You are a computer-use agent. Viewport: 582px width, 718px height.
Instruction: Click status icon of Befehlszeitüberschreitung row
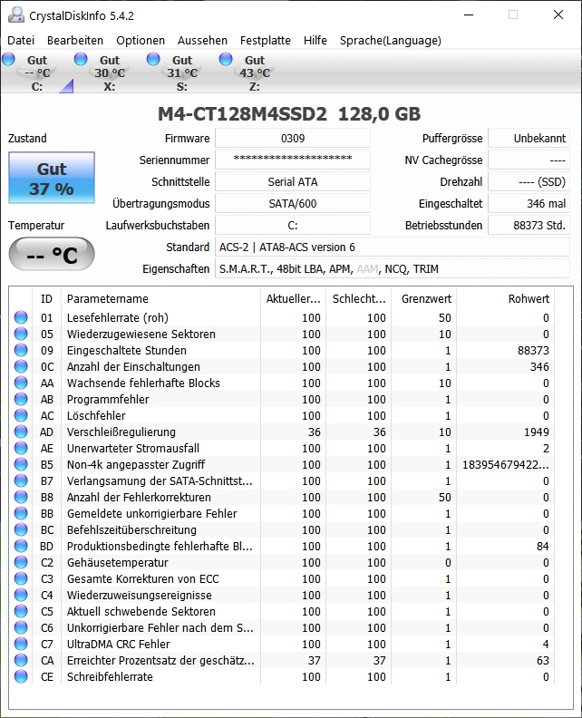[21, 529]
